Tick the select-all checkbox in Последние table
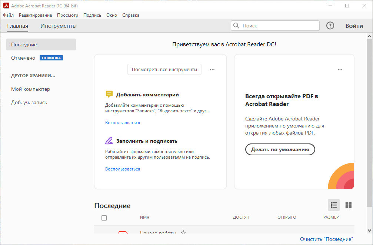Image resolution: width=373 pixels, height=245 pixels. (104, 218)
